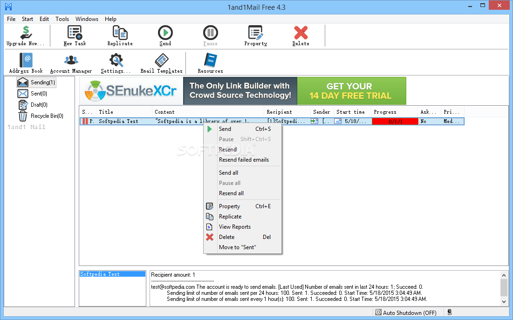Click the Pause toolbar icon
The height and width of the screenshot is (320, 513).
tap(210, 36)
